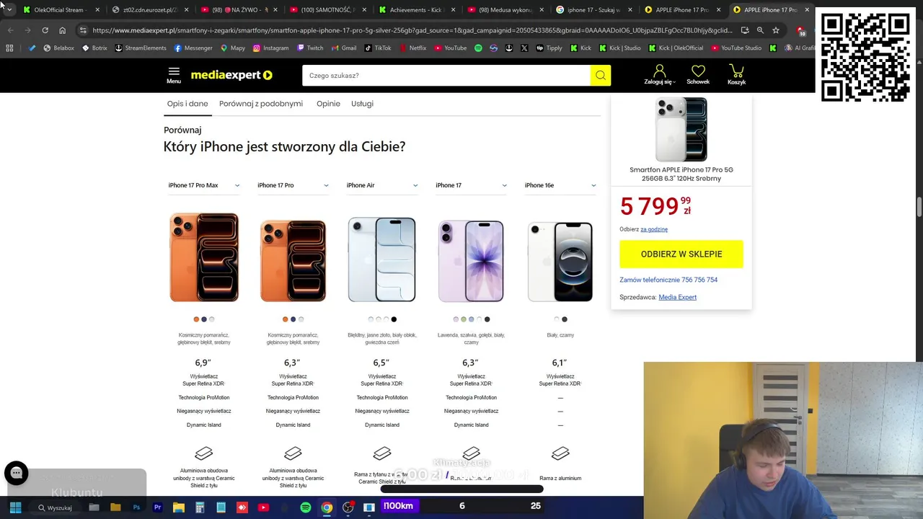Image resolution: width=923 pixels, height=519 pixels.
Task: Select black color swatch under iPhone 16e
Action: coord(564,319)
